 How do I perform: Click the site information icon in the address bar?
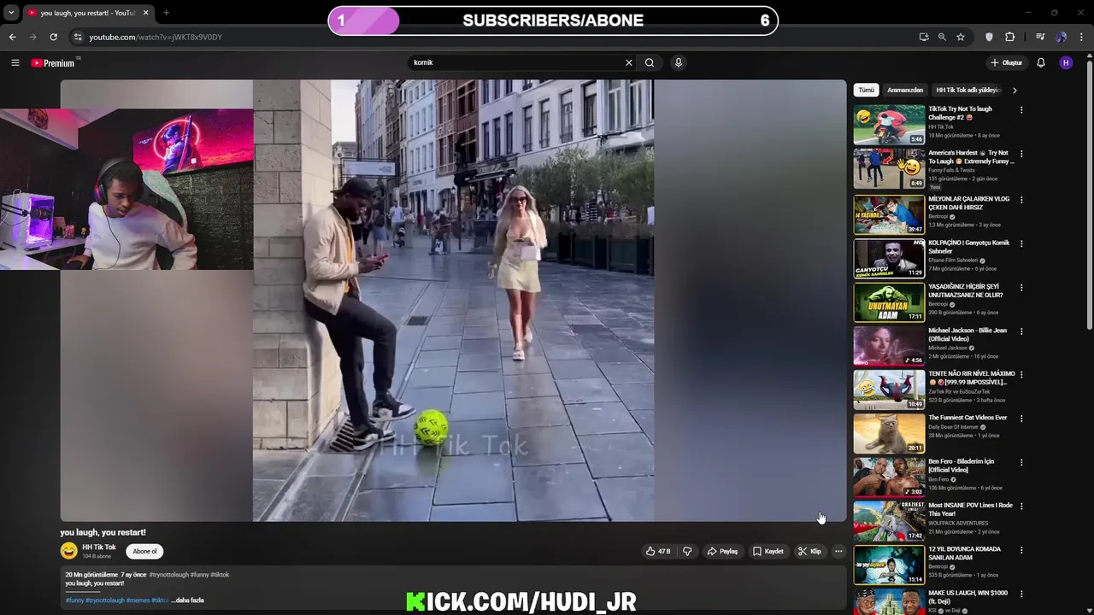click(78, 37)
